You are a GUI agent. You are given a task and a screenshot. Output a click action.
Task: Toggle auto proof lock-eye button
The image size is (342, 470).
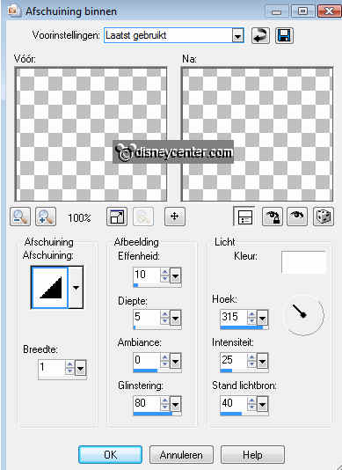coord(272,217)
